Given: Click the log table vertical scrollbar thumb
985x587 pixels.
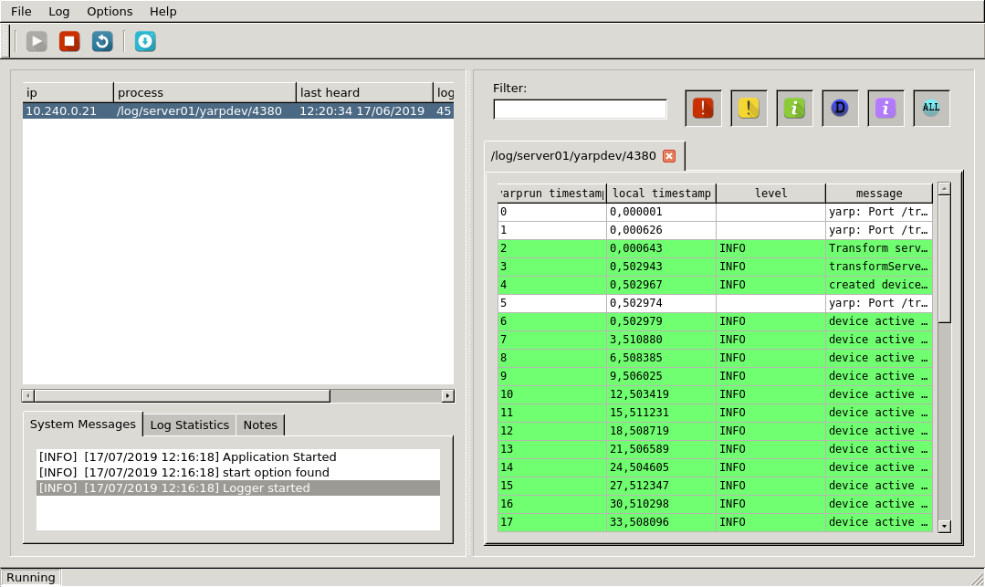Looking at the screenshot, I should (x=944, y=259).
